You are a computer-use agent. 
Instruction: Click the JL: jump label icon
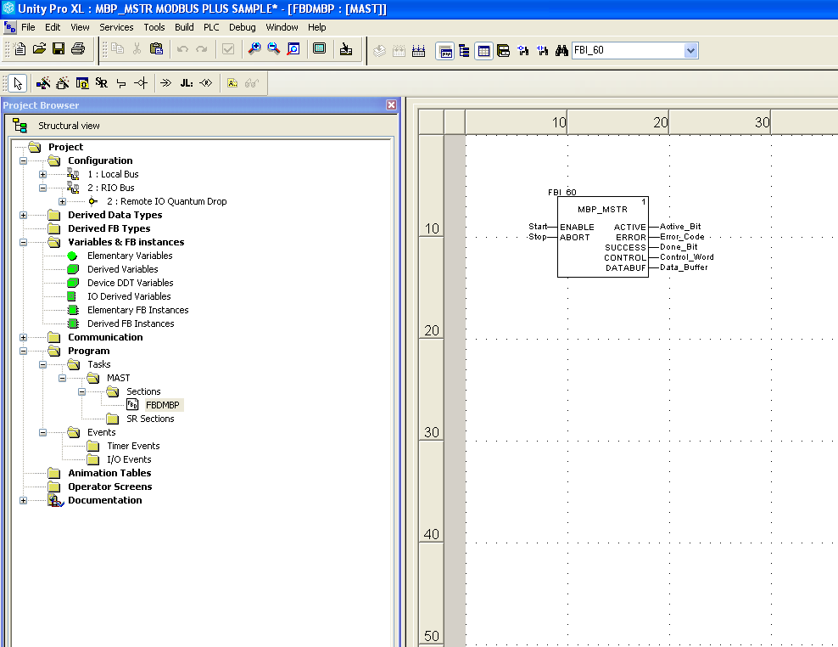[x=186, y=83]
